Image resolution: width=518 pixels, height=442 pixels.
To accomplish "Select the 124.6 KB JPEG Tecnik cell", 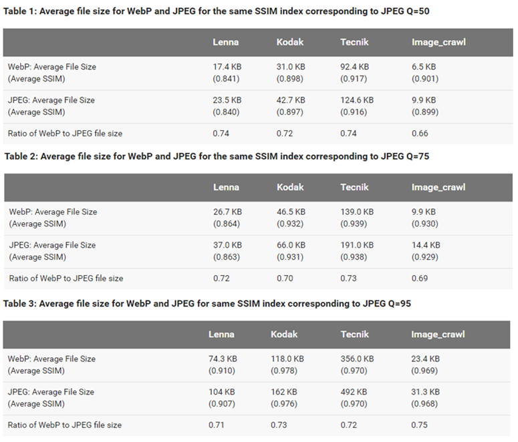I will [x=357, y=100].
